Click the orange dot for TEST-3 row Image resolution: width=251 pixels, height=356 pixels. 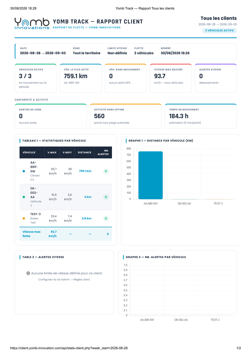[x=24, y=218]
